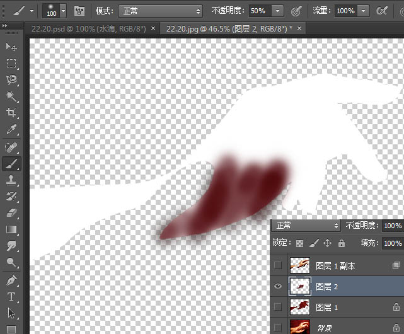404x334 pixels.
Task: Open the brush 模式 dropdown
Action: pyautogui.click(x=160, y=11)
